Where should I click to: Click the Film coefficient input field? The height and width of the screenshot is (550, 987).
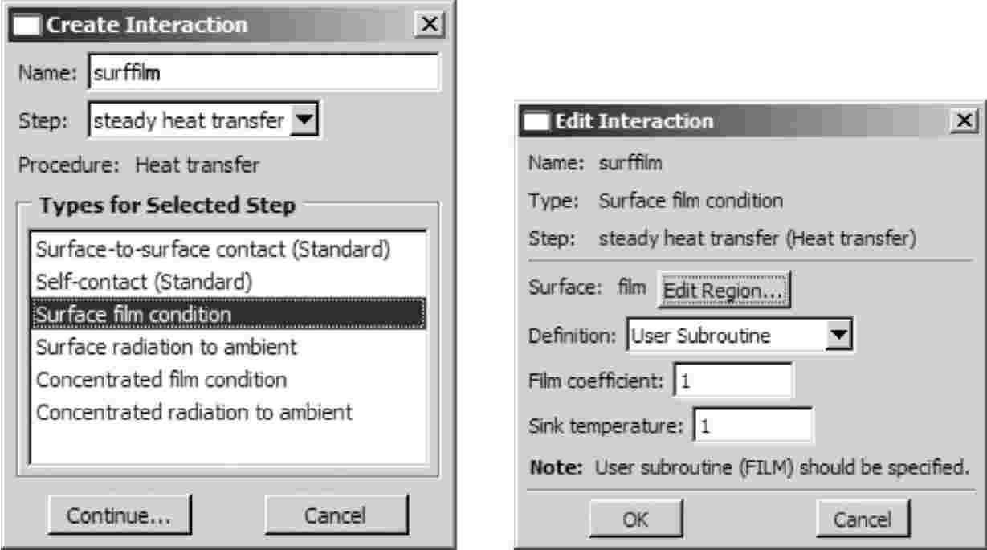coord(734,381)
